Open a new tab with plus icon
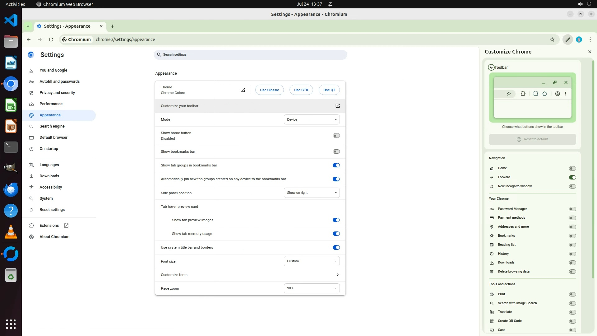 113,26
